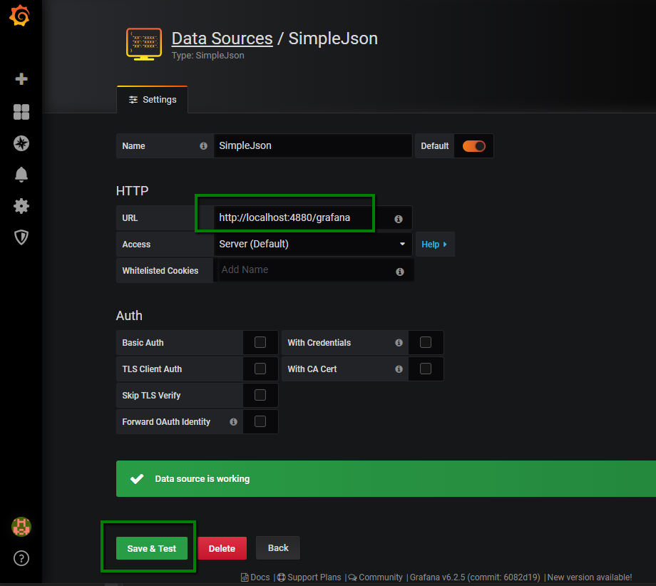Click the red Delete button
Screen dimensions: 656x586
click(x=222, y=549)
